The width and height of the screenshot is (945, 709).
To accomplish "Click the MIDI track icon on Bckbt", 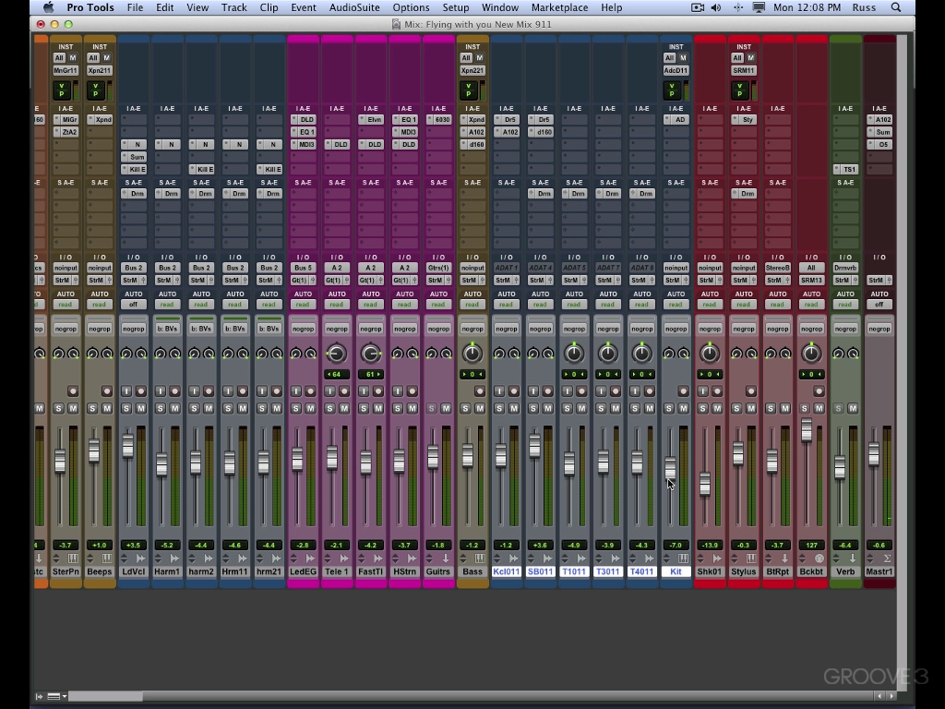I will (x=819, y=559).
